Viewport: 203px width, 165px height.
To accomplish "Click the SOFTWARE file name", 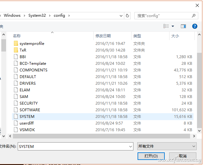I will tap(30, 110).
